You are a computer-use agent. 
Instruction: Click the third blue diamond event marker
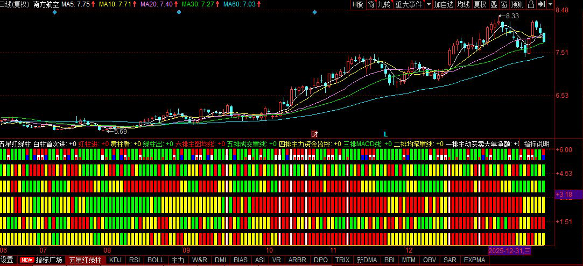[x=314, y=12]
